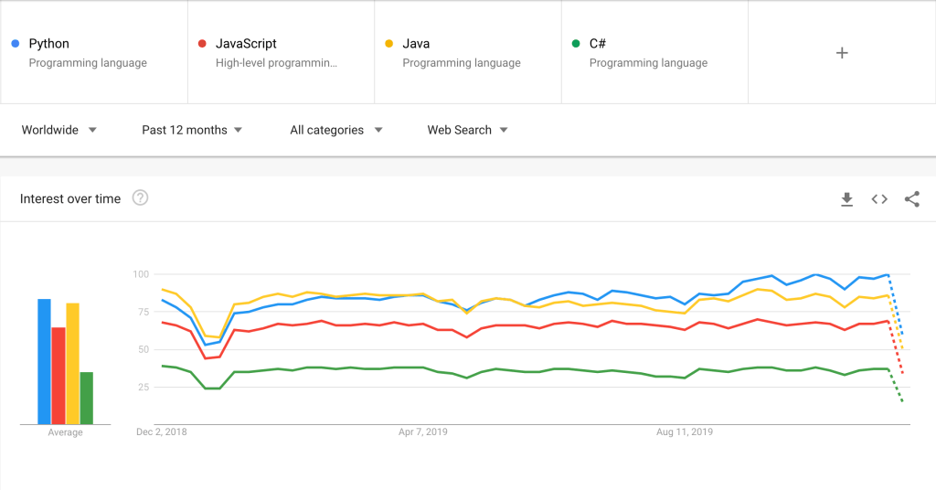Open help for Interest over time
Screen dimensions: 936x490
(140, 197)
